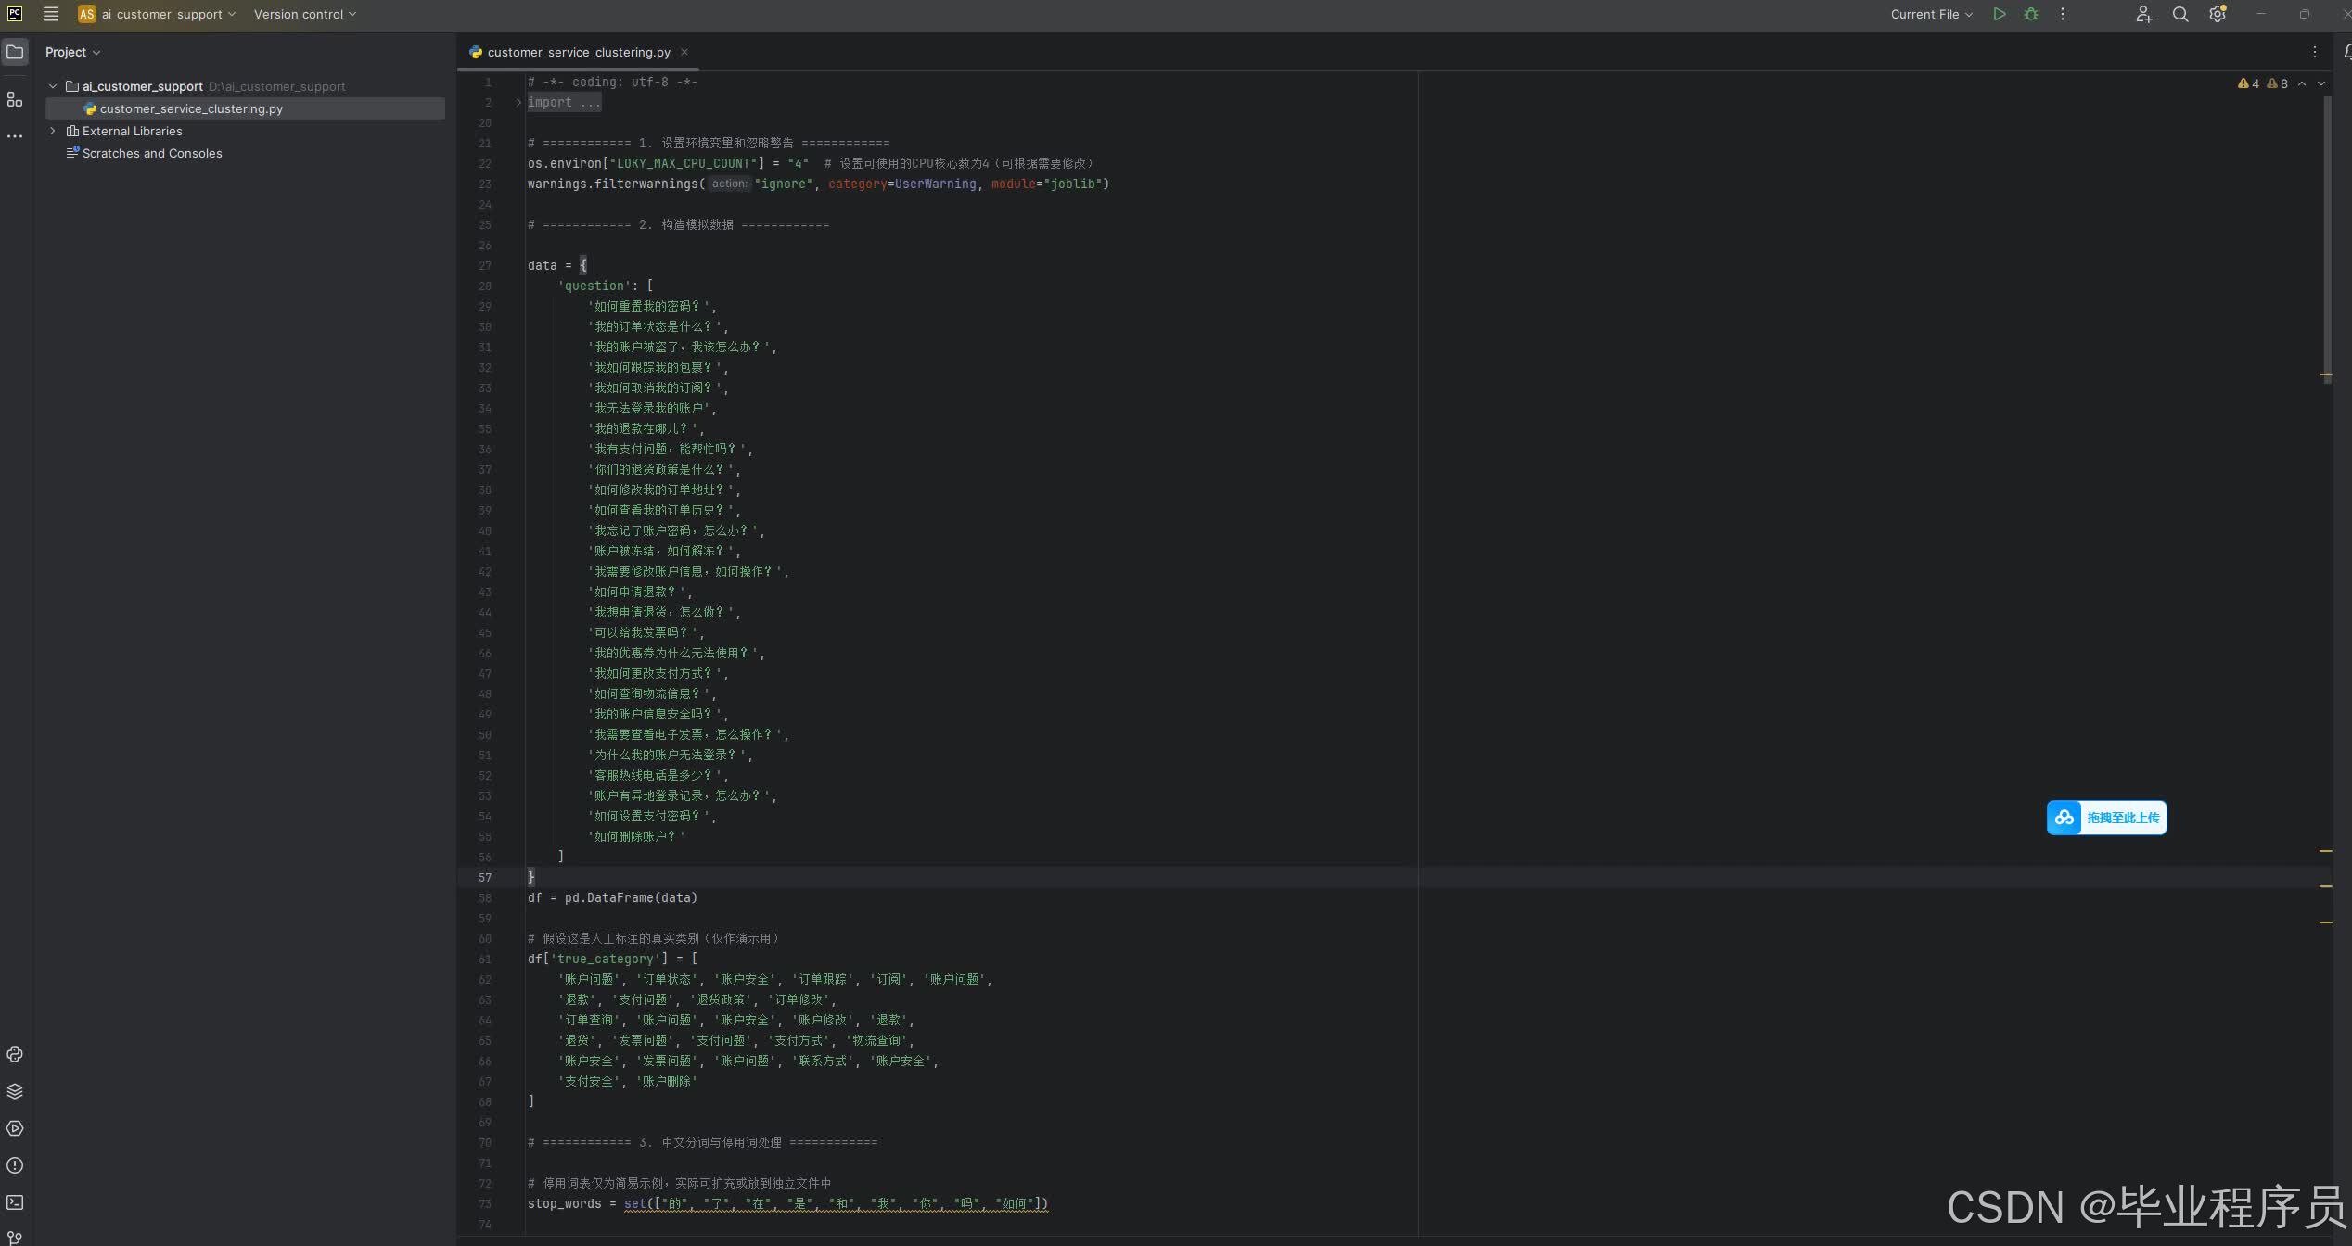Click the folded 'import ...' placeholder
This screenshot has width=2352, height=1246.
tap(564, 103)
